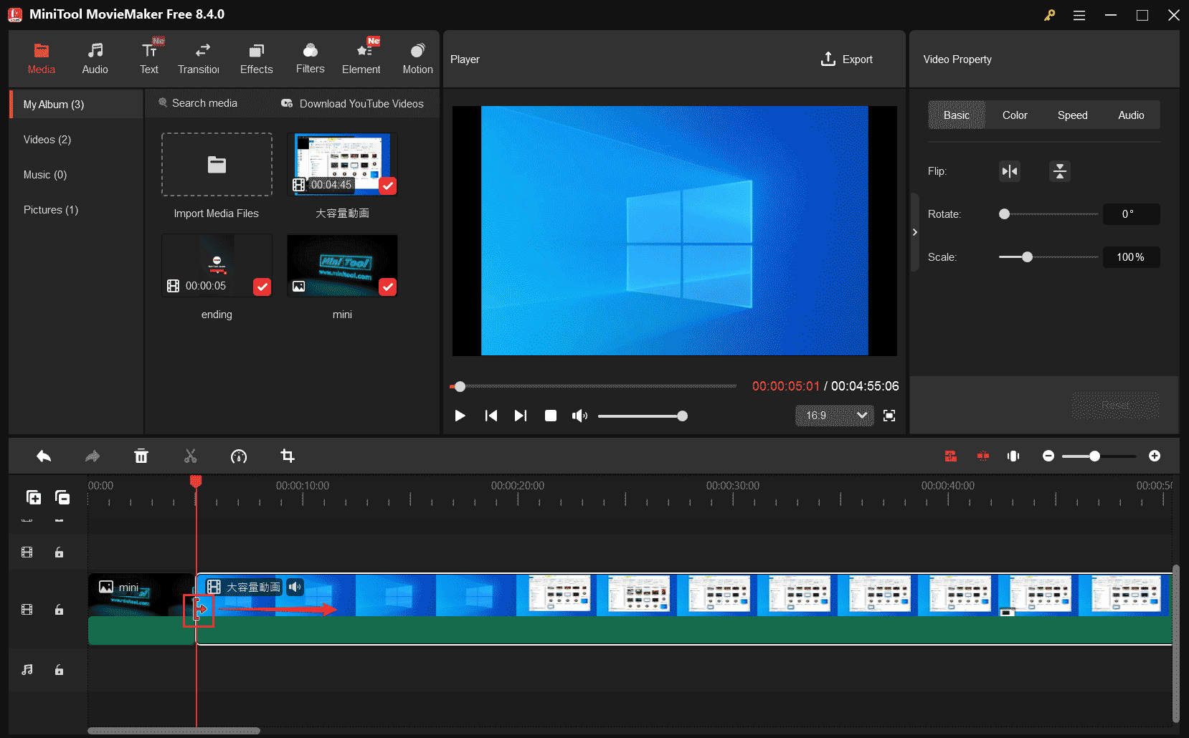
Task: Select the Effects panel icon
Action: [255, 57]
